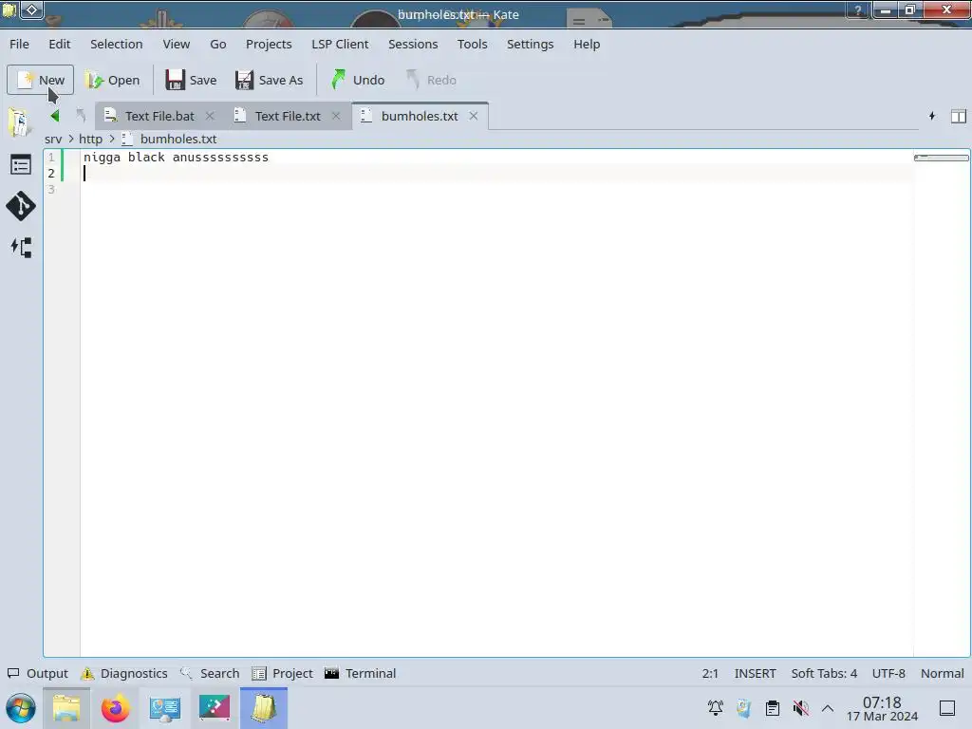
Task: Click bumholes.txt in the breadcrumb path
Action: [178, 139]
